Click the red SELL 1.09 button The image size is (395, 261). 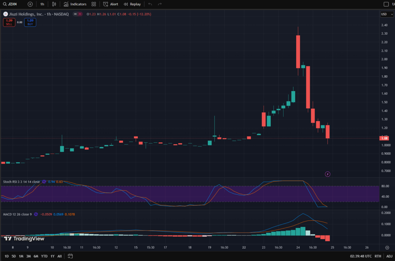(x=8, y=22)
